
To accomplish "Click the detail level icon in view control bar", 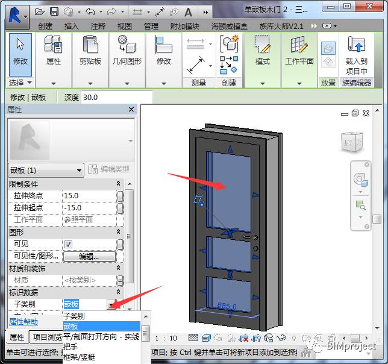I will click(193, 337).
